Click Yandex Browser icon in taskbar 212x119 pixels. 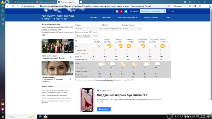[x=45, y=117]
